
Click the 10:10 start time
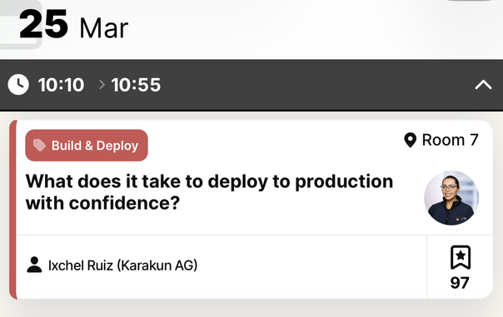coord(61,85)
